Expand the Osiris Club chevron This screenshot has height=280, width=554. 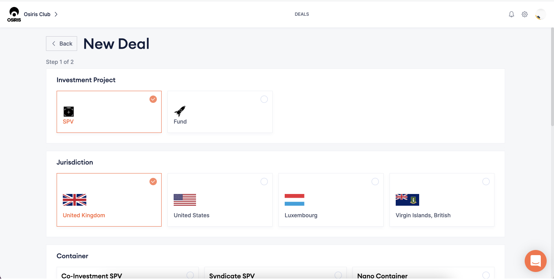56,14
